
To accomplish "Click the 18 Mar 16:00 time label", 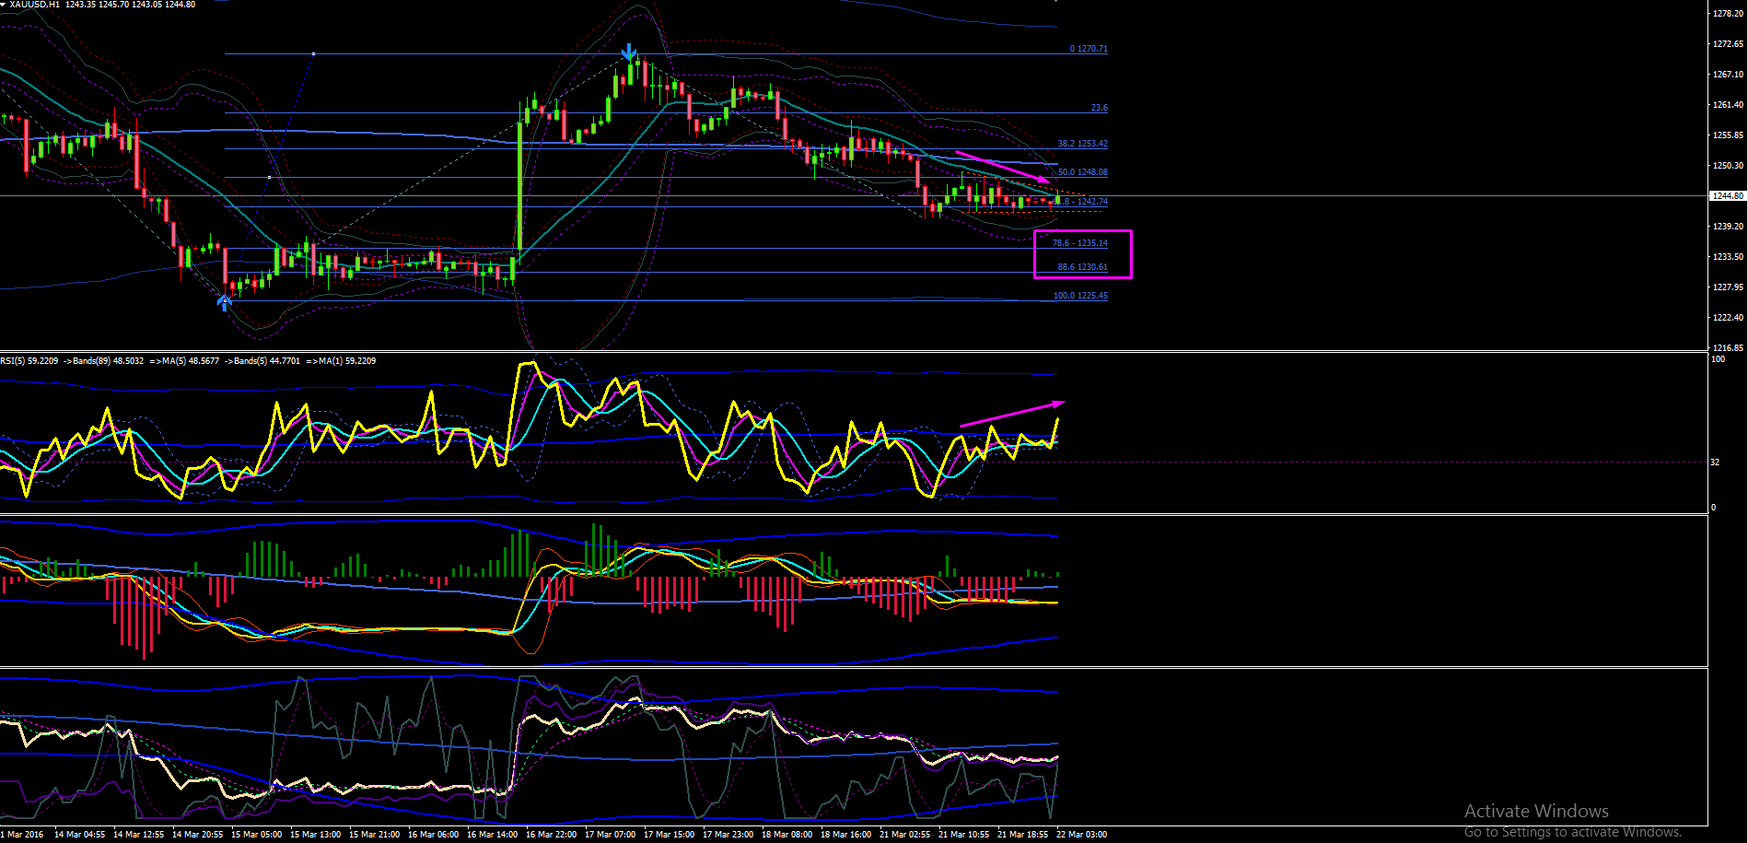I will point(846,835).
